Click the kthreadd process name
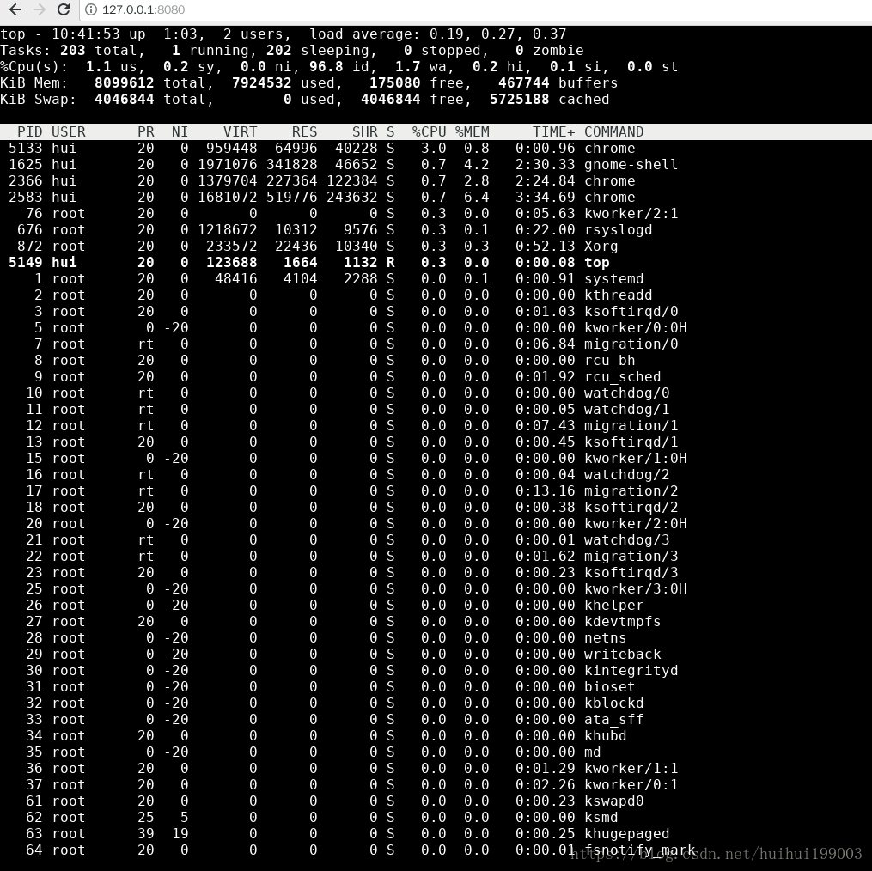 (x=619, y=295)
